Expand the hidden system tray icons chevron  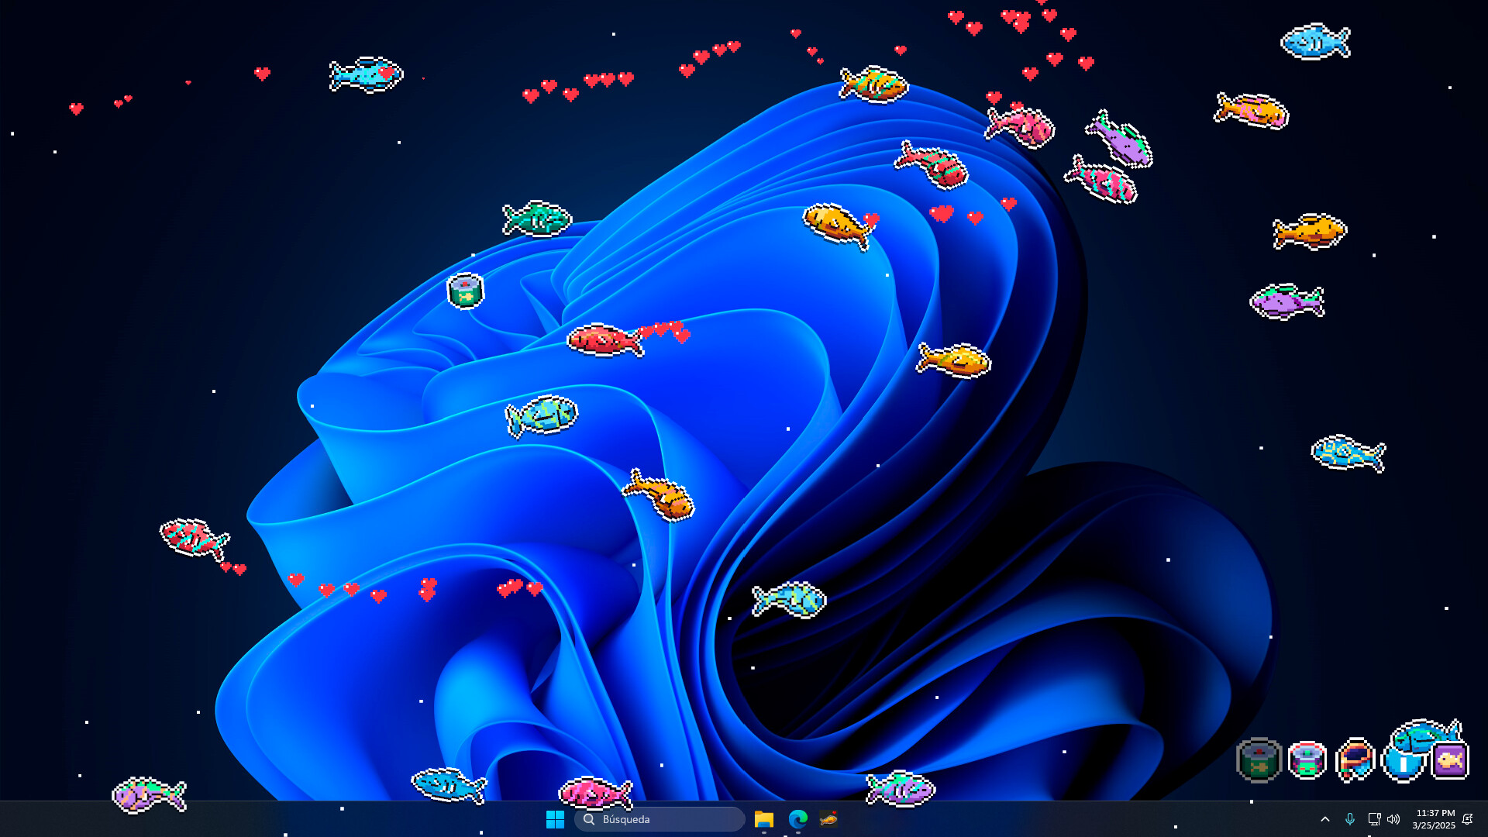click(1325, 819)
